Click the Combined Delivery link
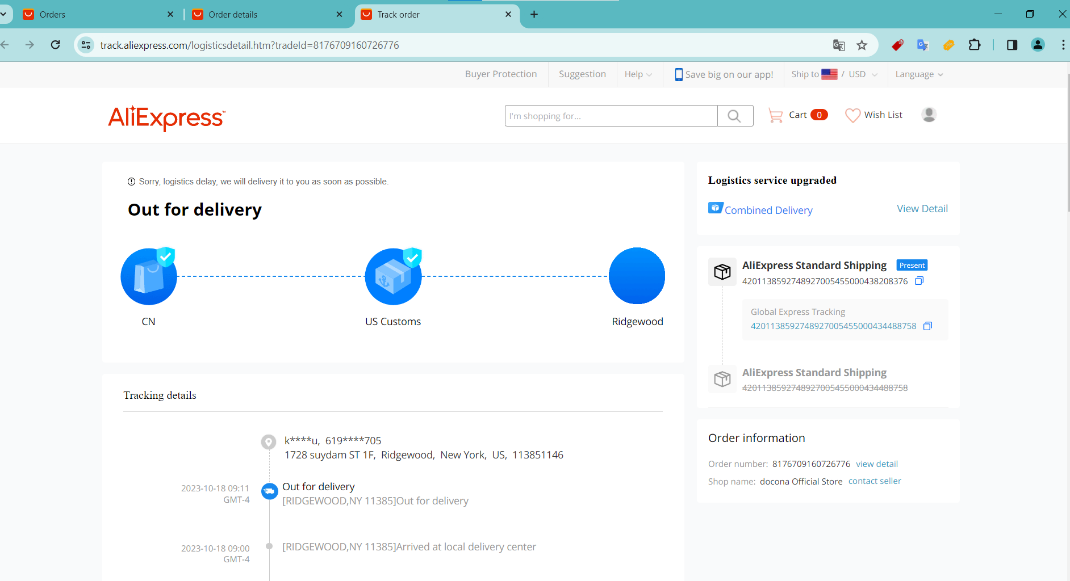The width and height of the screenshot is (1070, 581). coord(768,210)
